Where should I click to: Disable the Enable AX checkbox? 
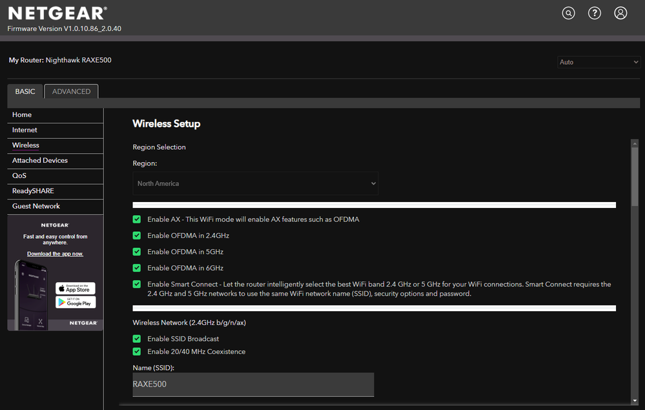click(x=137, y=220)
